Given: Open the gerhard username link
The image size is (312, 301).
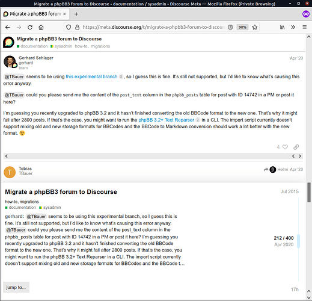Looking at the screenshot, I should (x=26, y=63).
